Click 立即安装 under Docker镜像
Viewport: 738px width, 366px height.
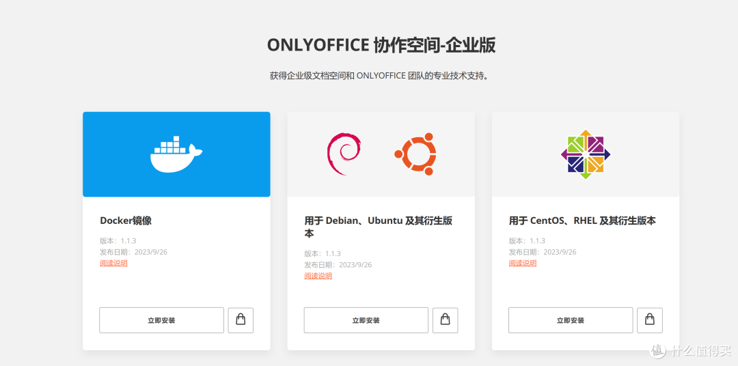pos(161,320)
